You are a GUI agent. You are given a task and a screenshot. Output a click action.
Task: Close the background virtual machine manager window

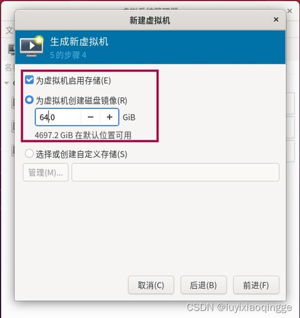(x=290, y=11)
